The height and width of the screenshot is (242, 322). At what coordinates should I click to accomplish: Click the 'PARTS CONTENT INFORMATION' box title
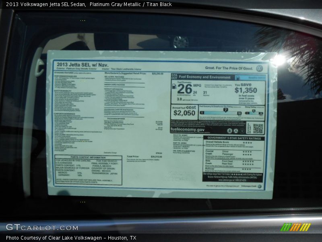[x=88, y=157]
